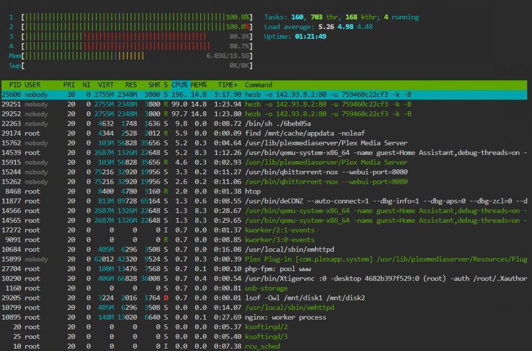Click the TIME+ column header
The width and height of the screenshot is (532, 351).
228,85
